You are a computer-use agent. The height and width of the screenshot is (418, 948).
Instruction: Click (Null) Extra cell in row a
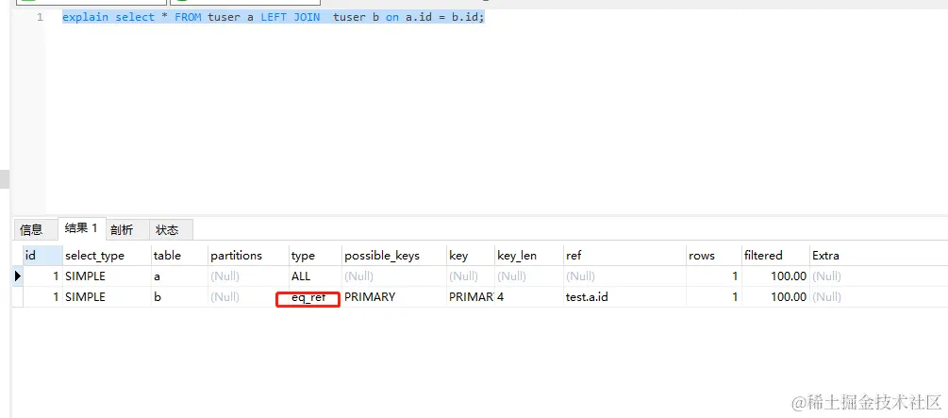pos(878,276)
